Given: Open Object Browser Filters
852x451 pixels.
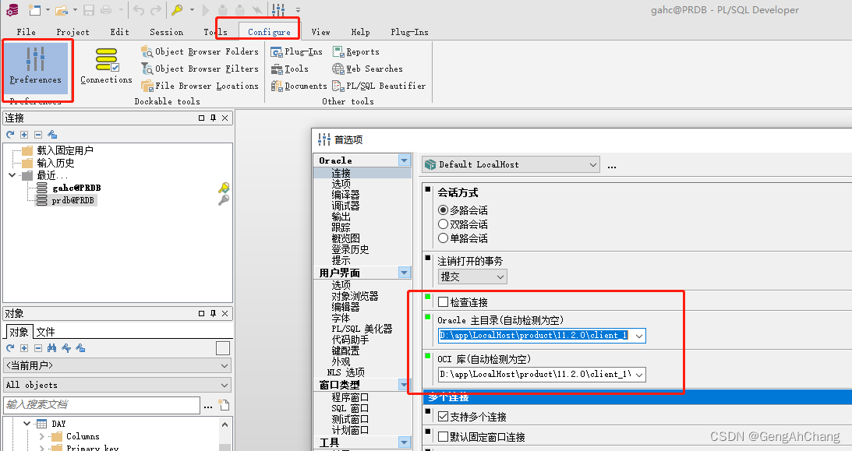Looking at the screenshot, I should pyautogui.click(x=200, y=69).
